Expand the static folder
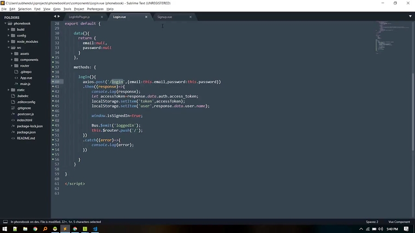 [x=8, y=90]
